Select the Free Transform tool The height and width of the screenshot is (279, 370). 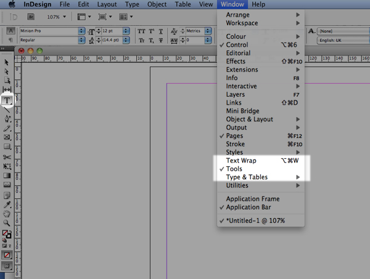click(x=7, y=166)
